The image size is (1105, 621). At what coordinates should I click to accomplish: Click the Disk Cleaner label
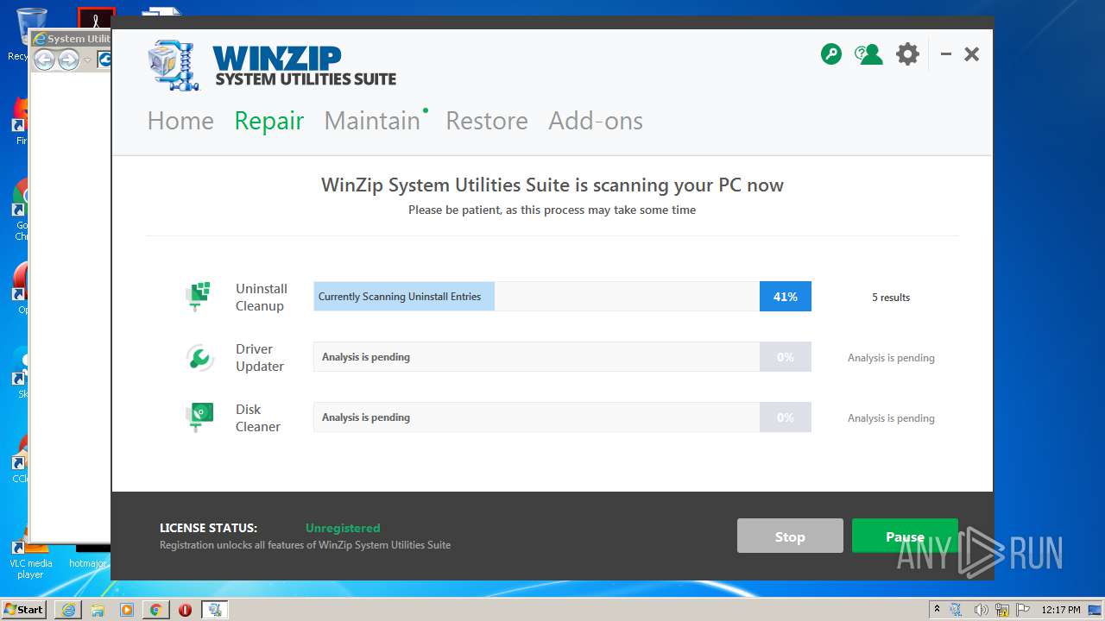click(x=258, y=418)
